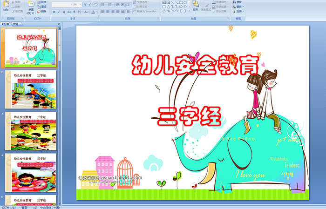Click the 查找 find binoculars icon
Image resolution: width=326 pixels, height=209 pixels.
234,2
